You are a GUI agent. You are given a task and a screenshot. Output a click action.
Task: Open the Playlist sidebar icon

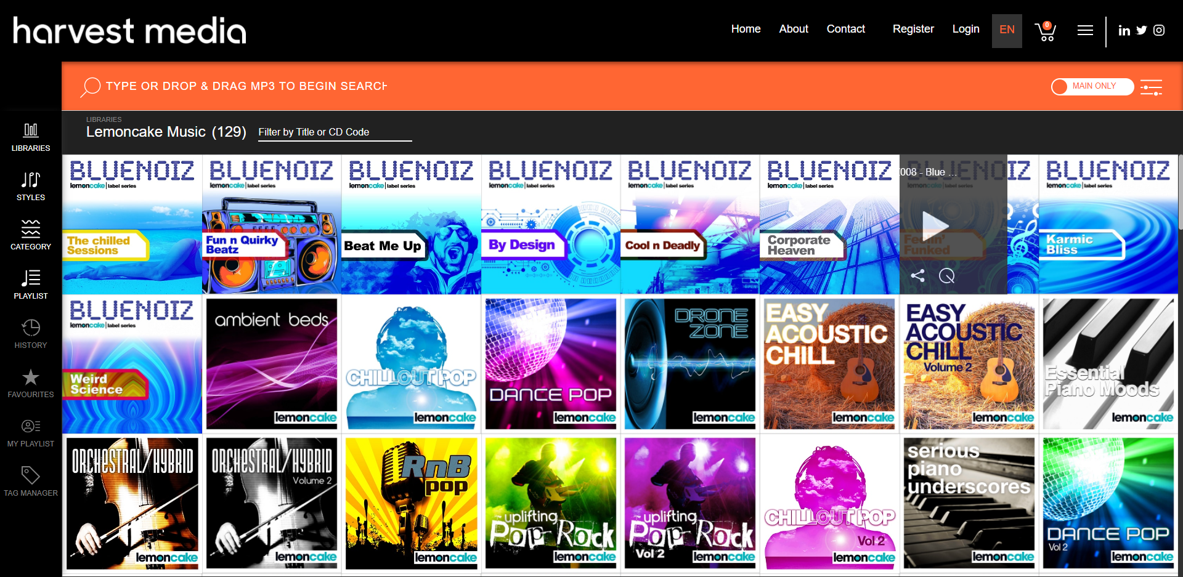31,278
